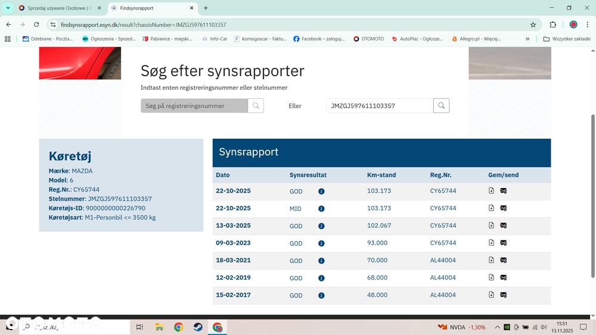
Task: Open a new browser tab
Action: (x=206, y=8)
